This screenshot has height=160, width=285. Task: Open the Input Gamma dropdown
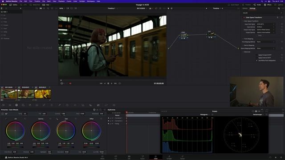pyautogui.click(x=265, y=27)
